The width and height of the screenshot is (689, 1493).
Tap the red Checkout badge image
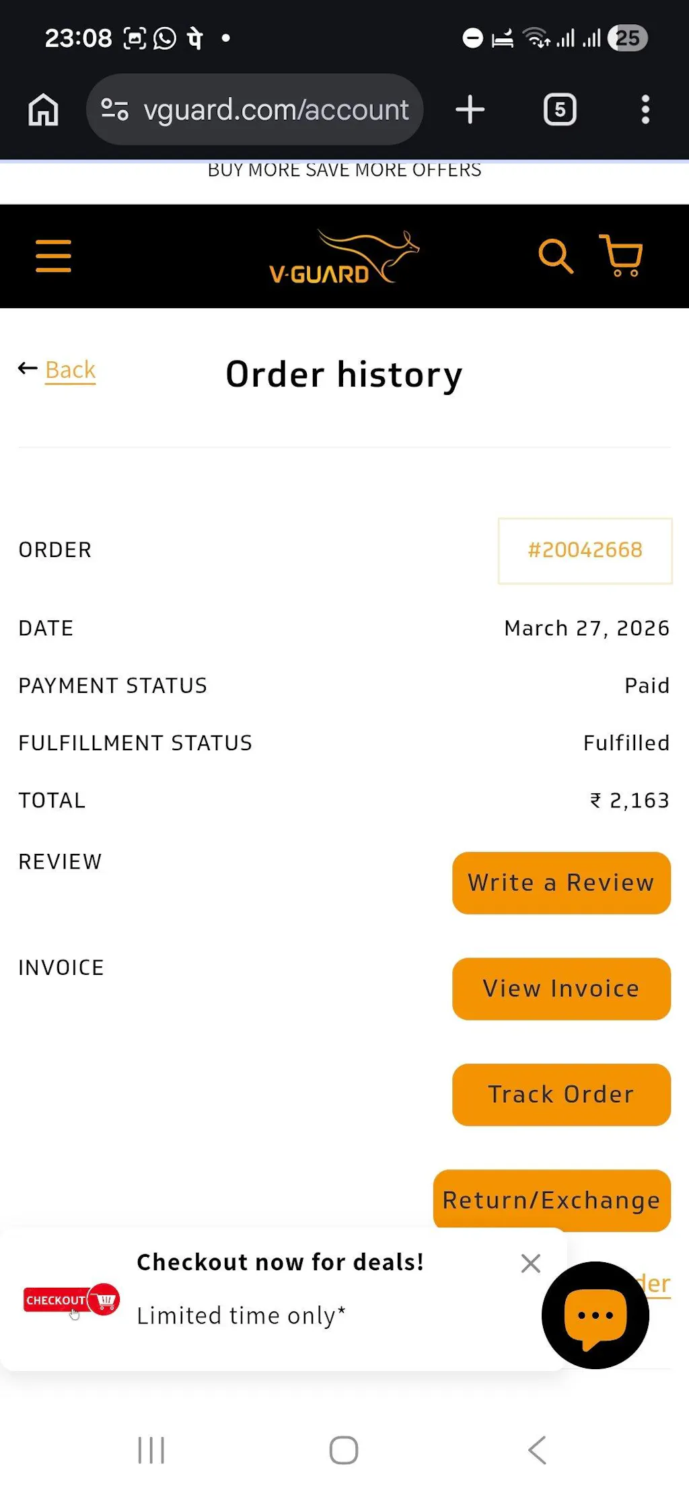(x=71, y=1300)
